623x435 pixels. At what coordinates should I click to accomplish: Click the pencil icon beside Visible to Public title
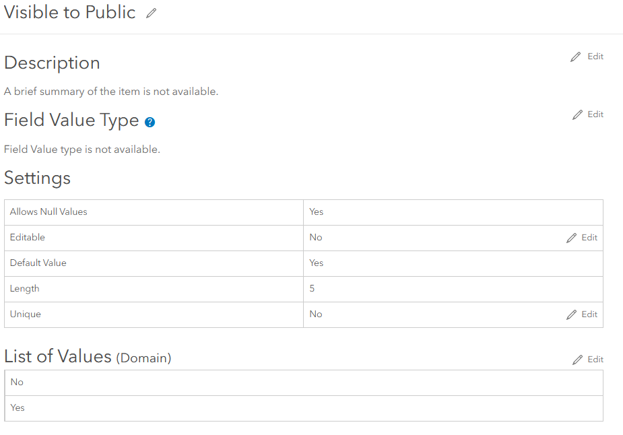[x=151, y=13]
